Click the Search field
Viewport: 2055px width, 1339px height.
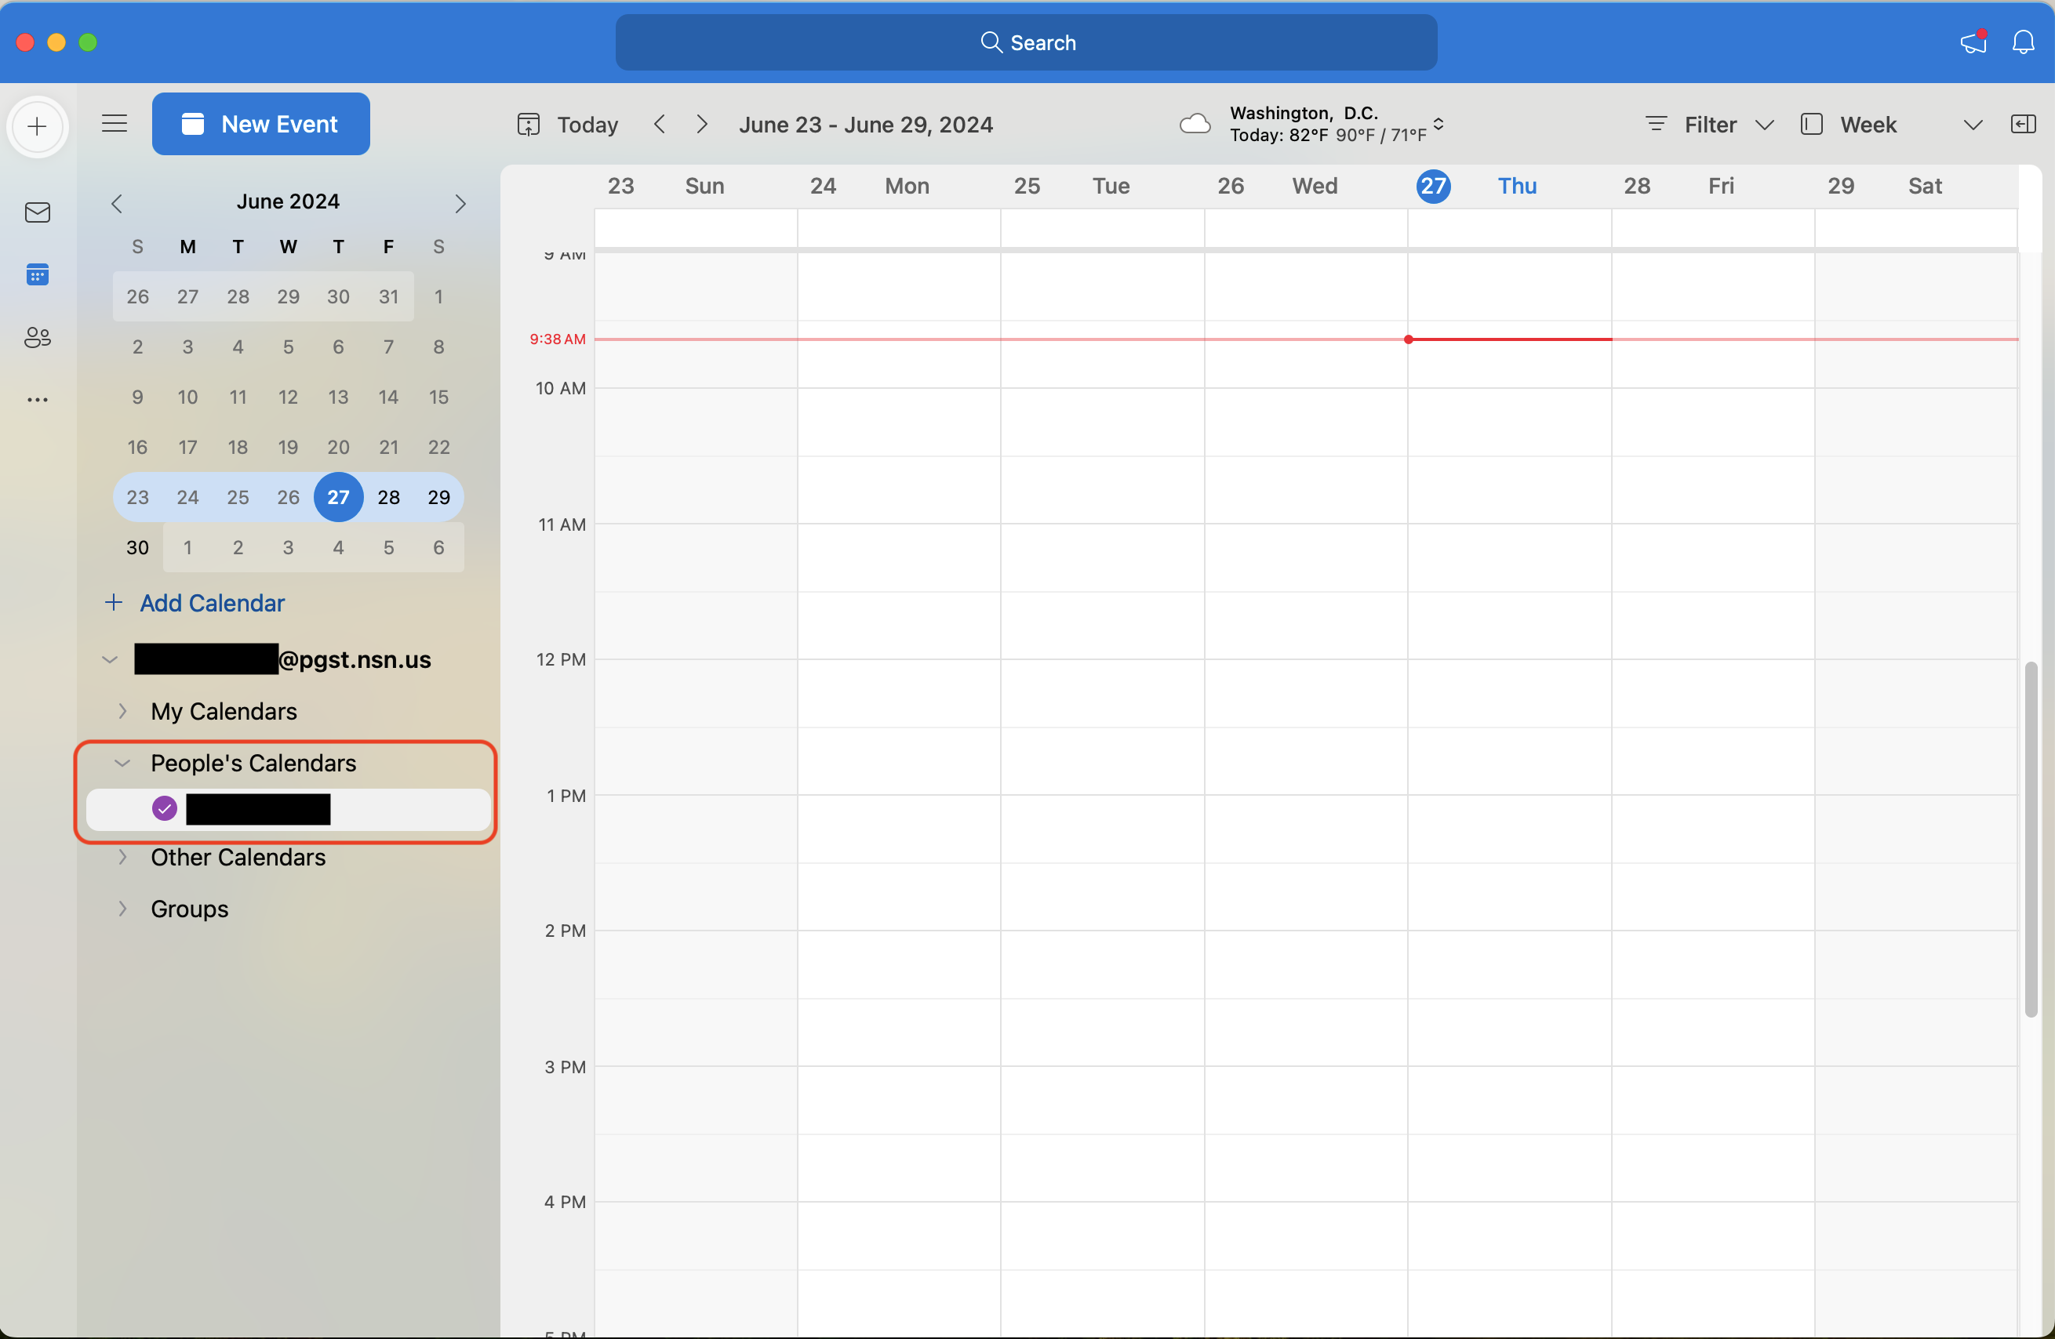pos(1026,42)
